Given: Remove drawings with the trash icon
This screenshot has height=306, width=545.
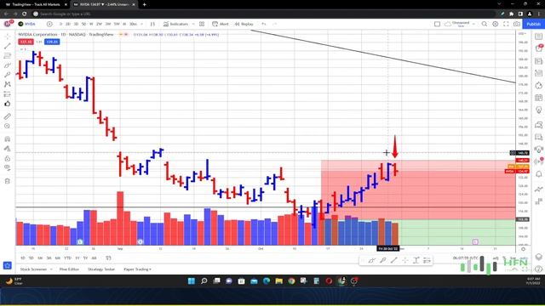Looking at the screenshot, I should coord(8,181).
